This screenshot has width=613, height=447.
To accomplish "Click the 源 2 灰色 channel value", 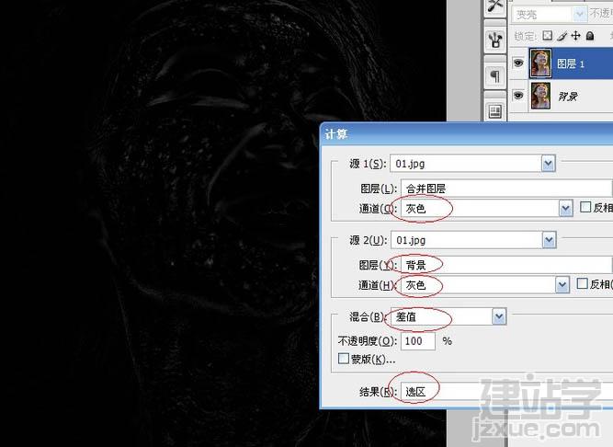I will pyautogui.click(x=415, y=285).
